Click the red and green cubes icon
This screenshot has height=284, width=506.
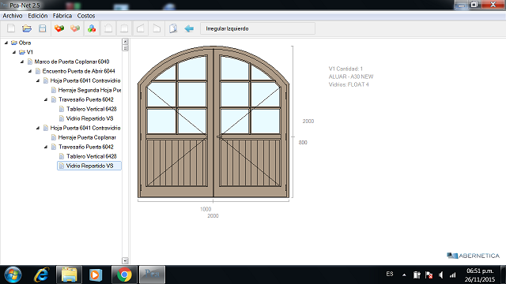click(59, 28)
